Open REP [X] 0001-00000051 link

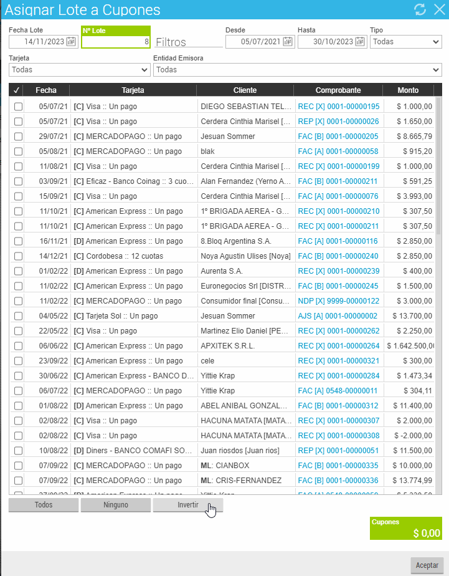(339, 451)
